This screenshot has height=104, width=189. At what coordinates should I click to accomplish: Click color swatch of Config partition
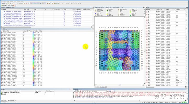33,68
